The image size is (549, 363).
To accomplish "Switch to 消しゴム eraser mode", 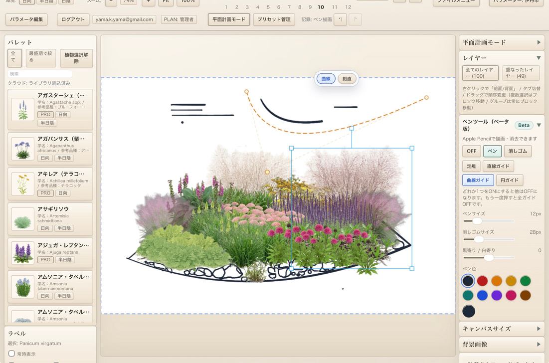I will coord(517,151).
